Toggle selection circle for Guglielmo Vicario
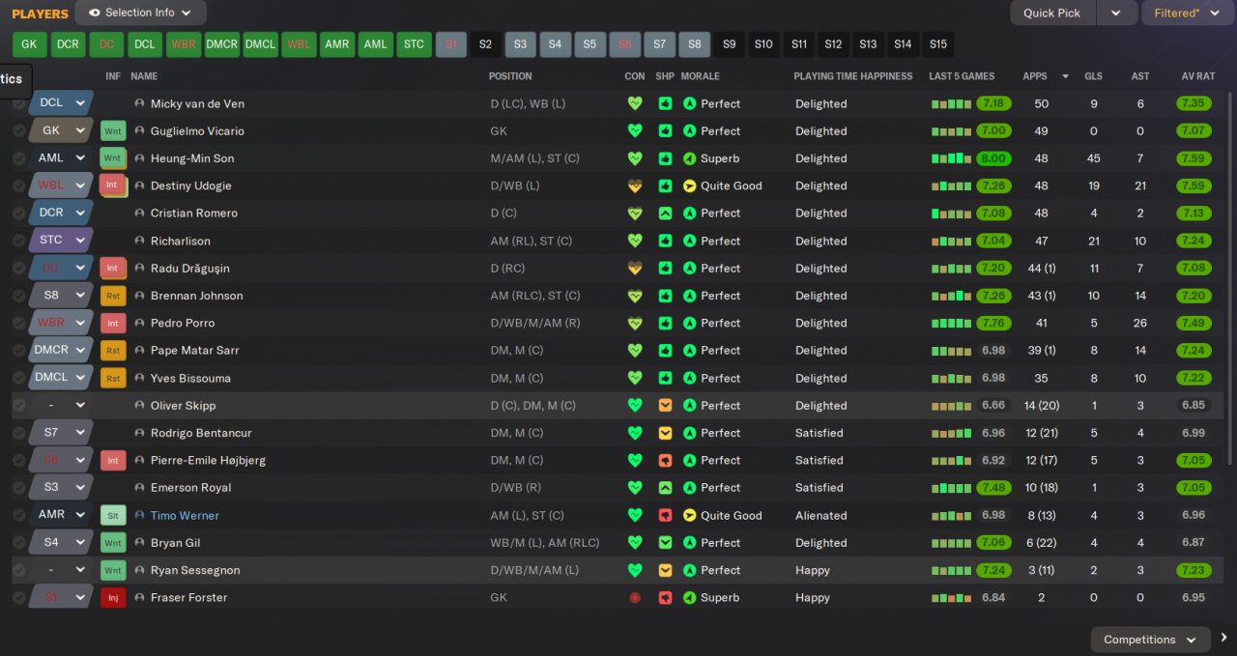This screenshot has height=656, width=1237. (x=19, y=130)
